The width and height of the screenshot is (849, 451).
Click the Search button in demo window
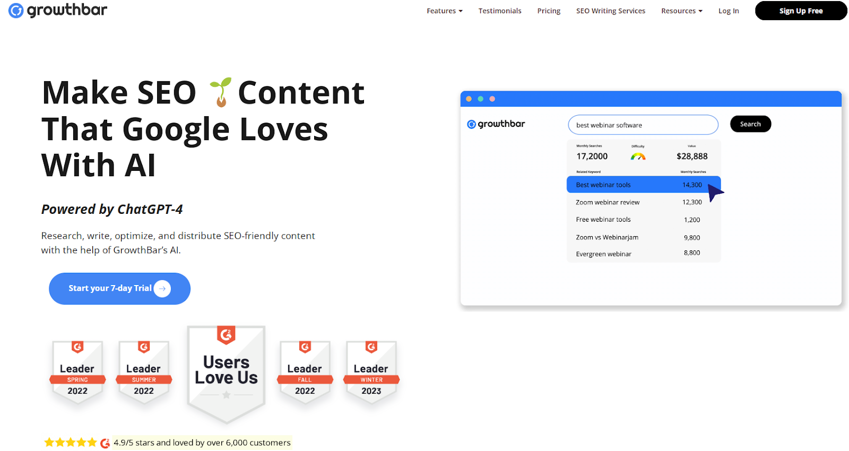(750, 124)
